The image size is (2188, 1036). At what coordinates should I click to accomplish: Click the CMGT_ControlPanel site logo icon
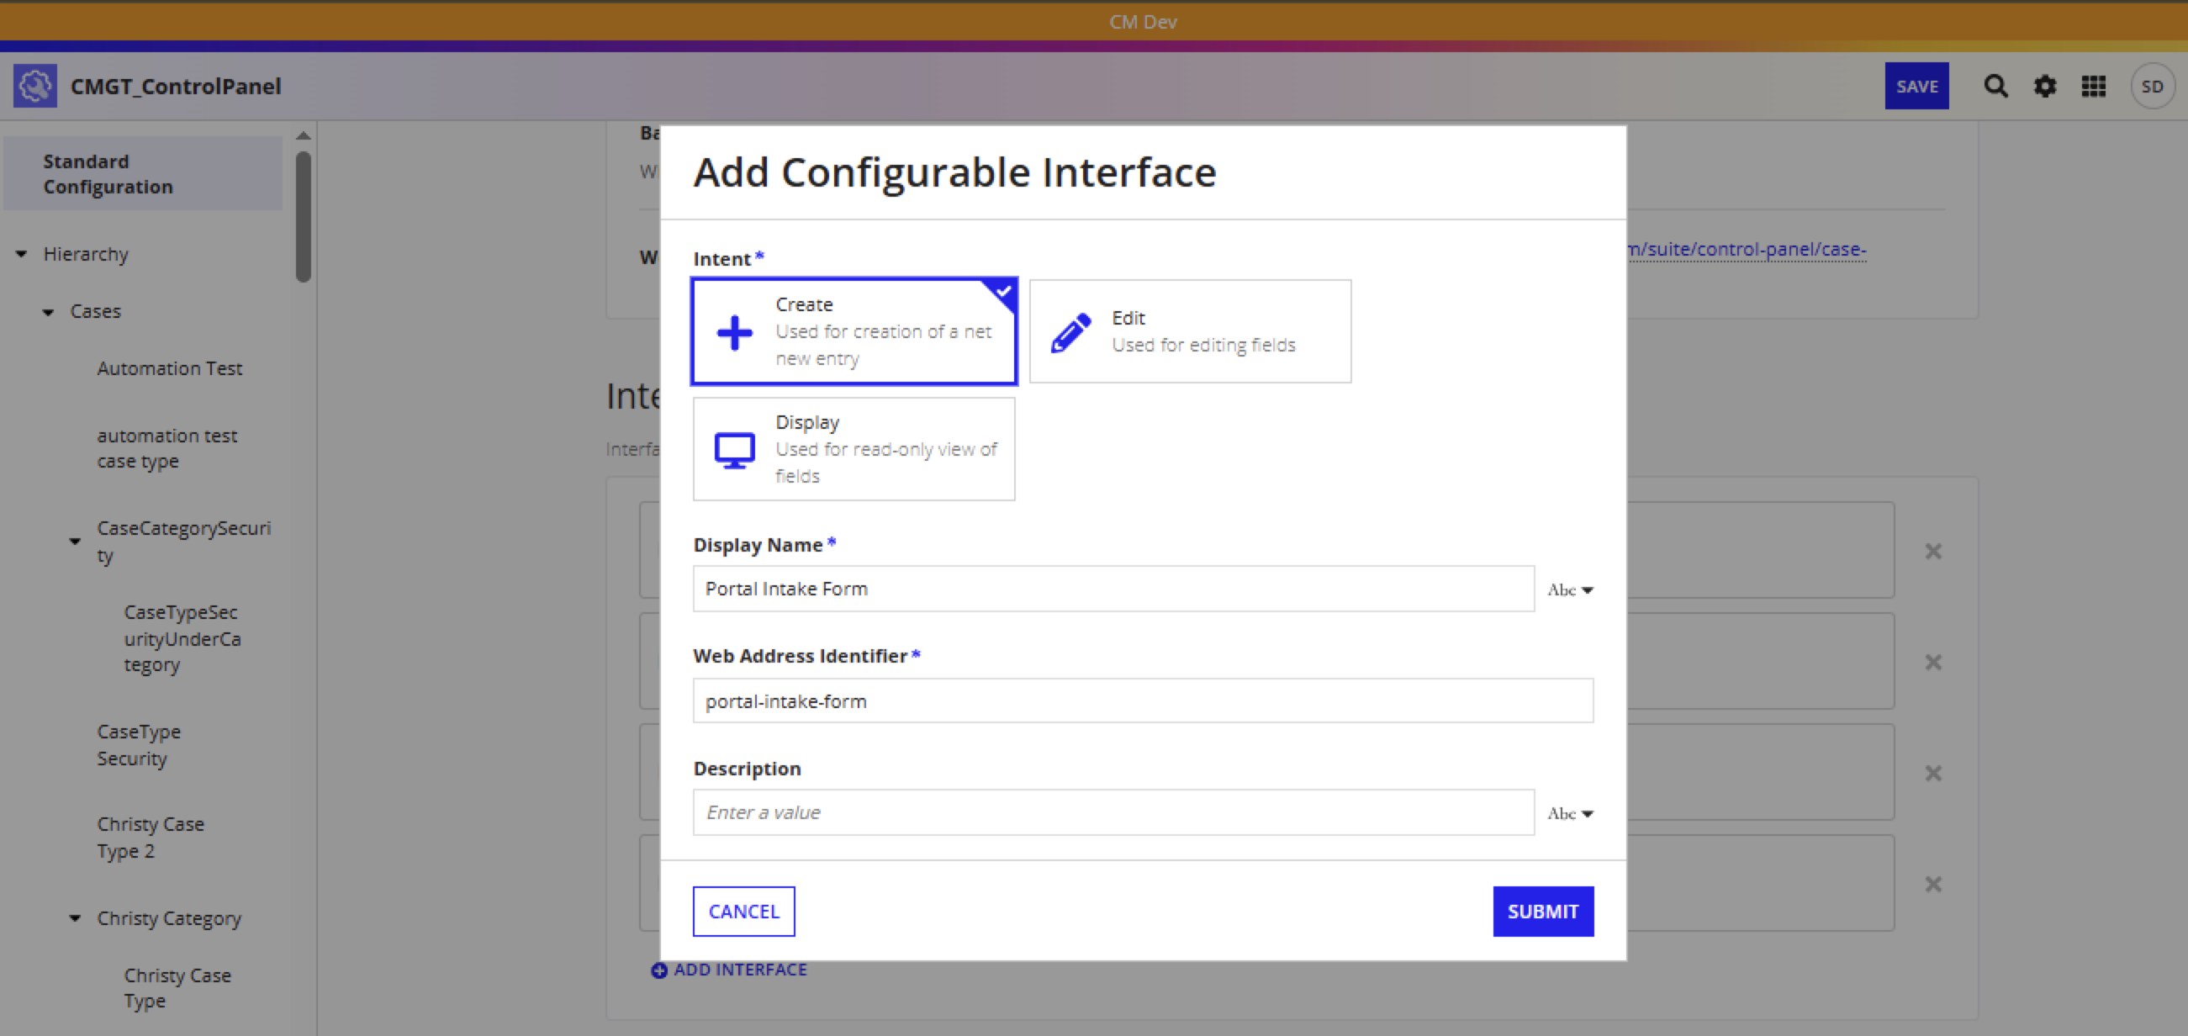(34, 86)
